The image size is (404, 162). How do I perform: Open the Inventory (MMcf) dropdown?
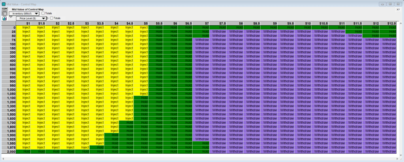tap(25, 13)
